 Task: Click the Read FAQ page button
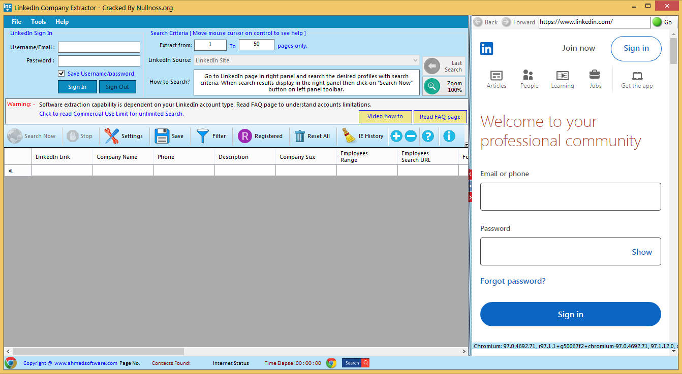coord(440,117)
